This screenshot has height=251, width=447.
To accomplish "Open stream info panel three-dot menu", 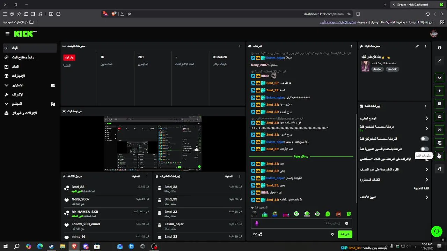I will point(425,46).
